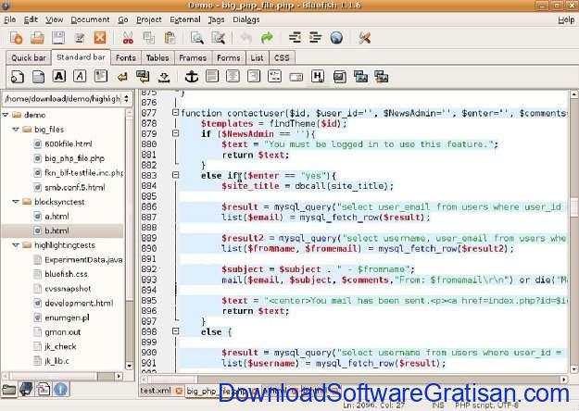Copy the selection using the Copy icon

pyautogui.click(x=149, y=38)
